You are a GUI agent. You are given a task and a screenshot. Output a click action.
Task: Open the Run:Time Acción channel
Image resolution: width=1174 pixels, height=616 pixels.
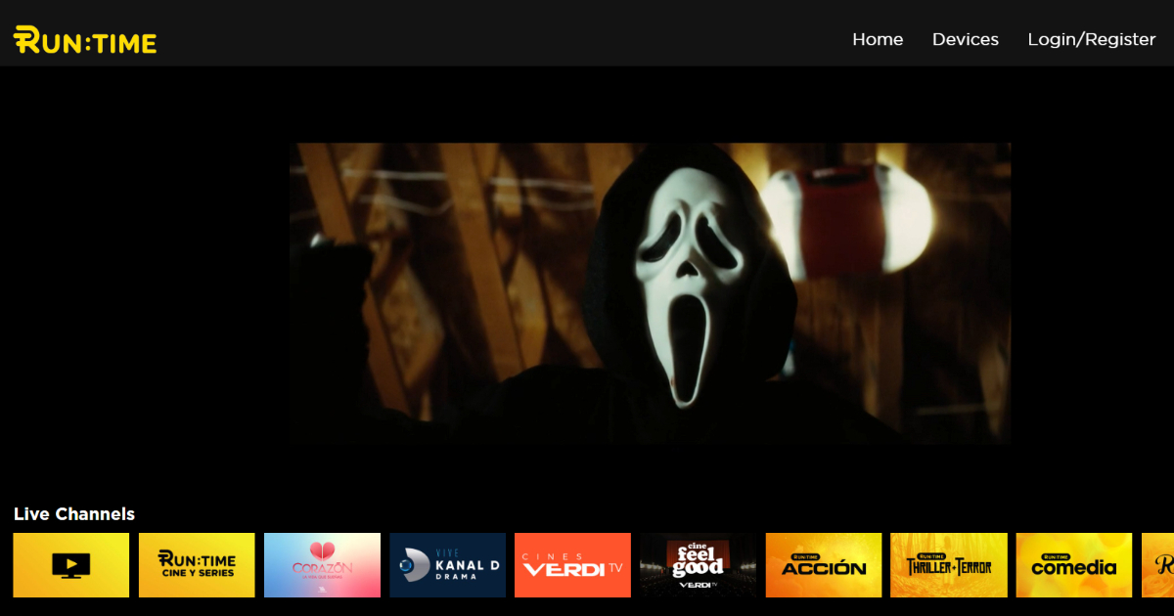pos(823,565)
